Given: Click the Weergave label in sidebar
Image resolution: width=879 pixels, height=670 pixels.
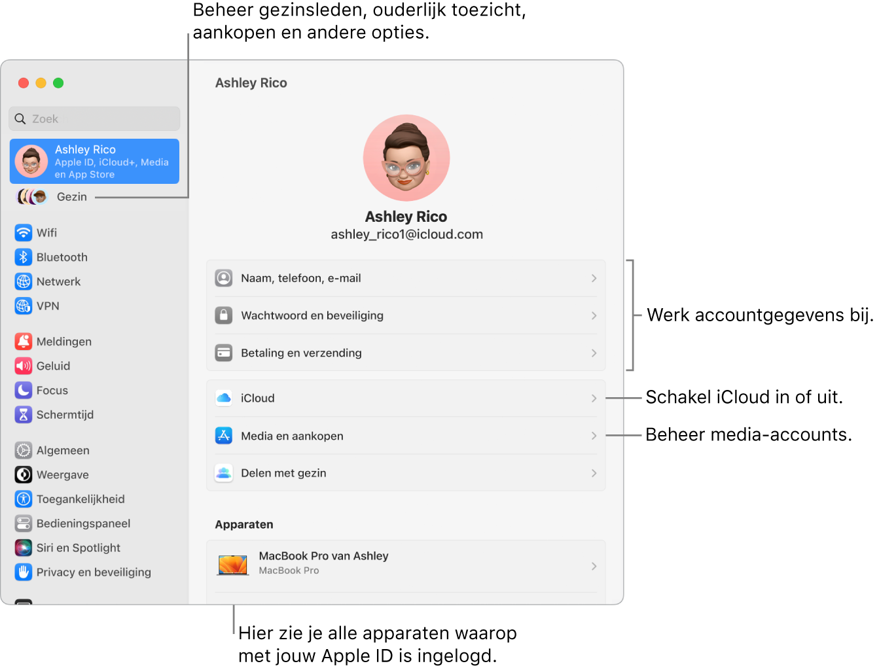Looking at the screenshot, I should (63, 474).
